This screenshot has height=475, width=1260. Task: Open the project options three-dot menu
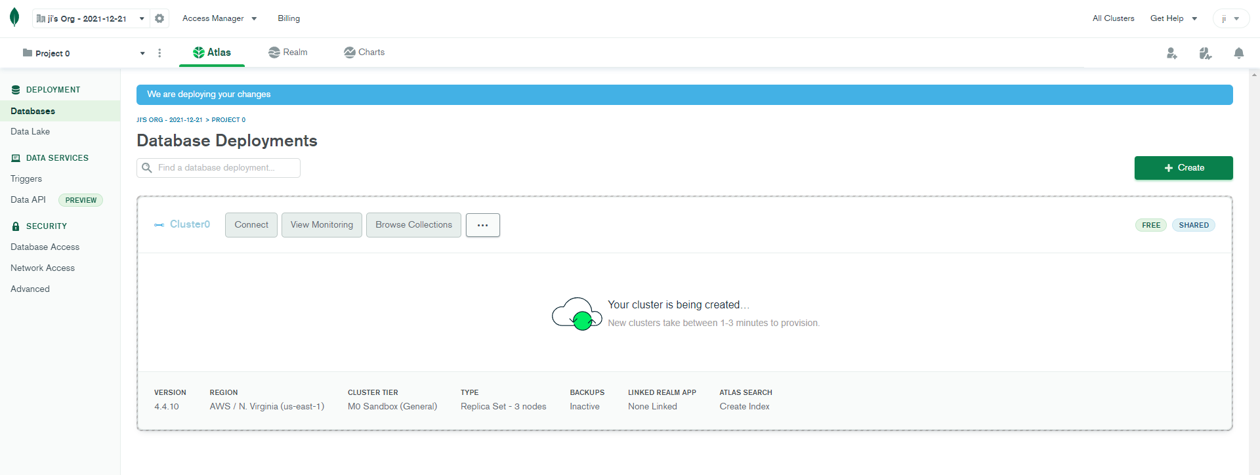tap(159, 53)
